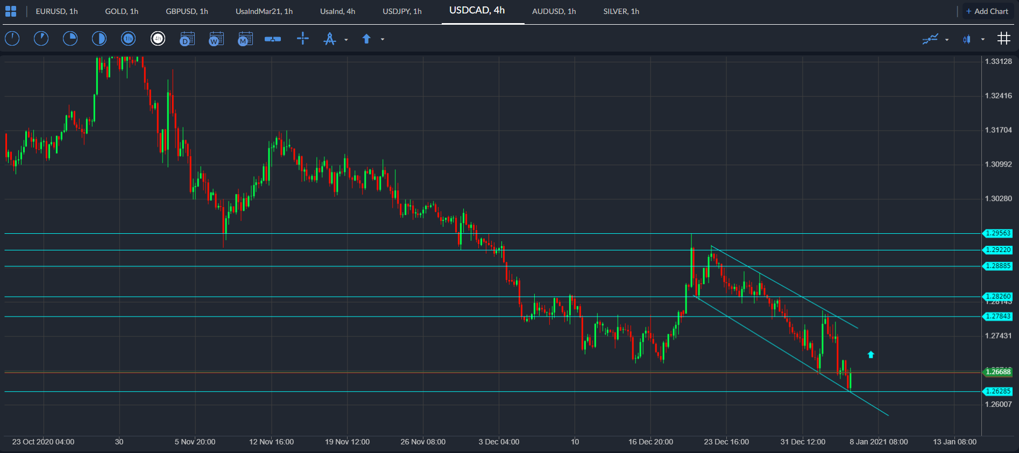1019x453 pixels.
Task: Click the 1.30992 price axis value
Action: pyautogui.click(x=998, y=164)
